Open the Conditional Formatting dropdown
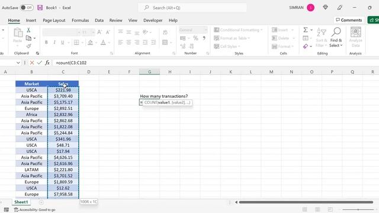Screen dimensions: 379x213 (238, 30)
